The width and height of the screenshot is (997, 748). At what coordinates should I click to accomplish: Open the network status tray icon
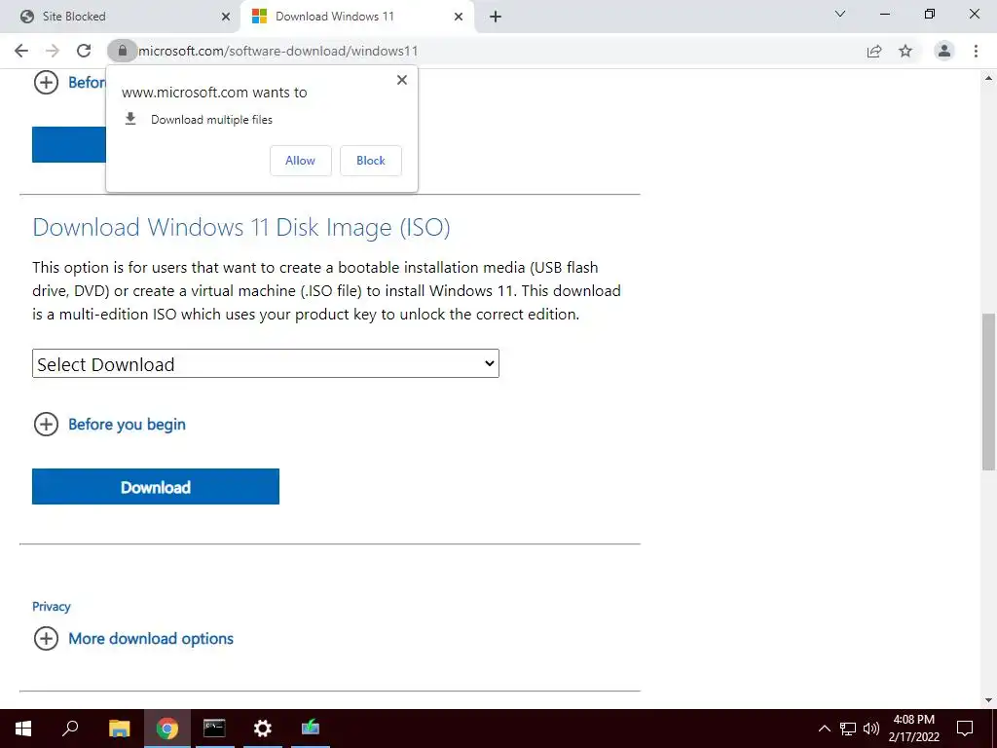(848, 729)
